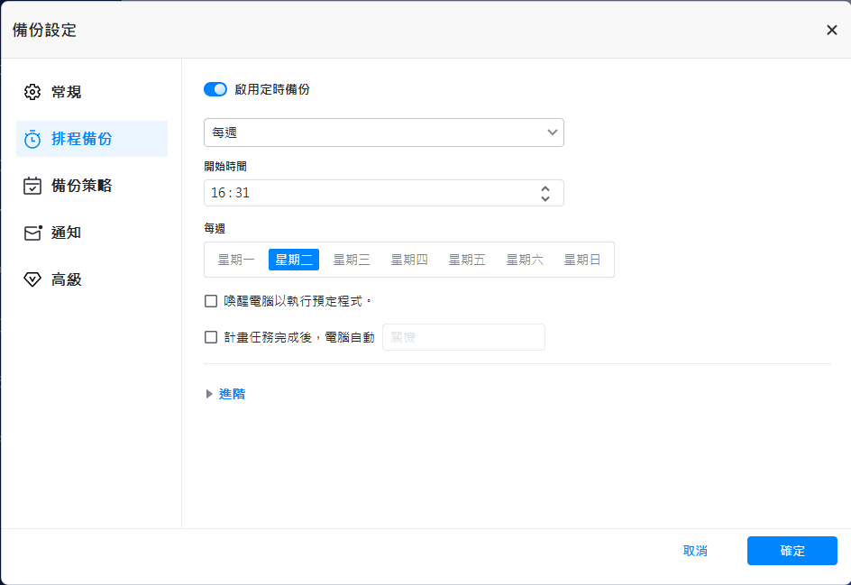This screenshot has height=585, width=851.
Task: Enable 喚醒電腦以執行預定程式 checkbox
Action: [x=211, y=301]
